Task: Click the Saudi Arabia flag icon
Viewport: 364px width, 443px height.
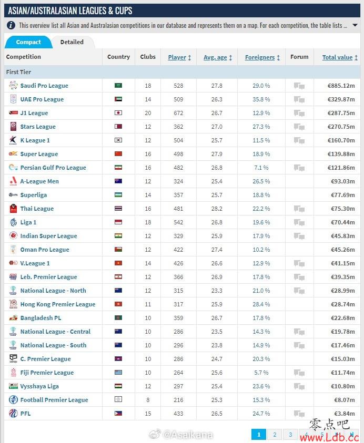Action: [118, 85]
